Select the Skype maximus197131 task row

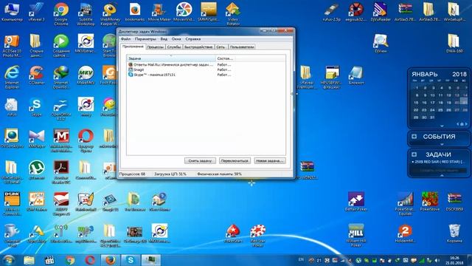coord(206,75)
